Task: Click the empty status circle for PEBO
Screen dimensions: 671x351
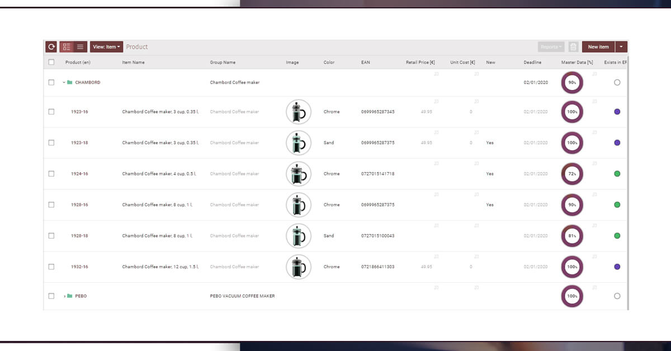Action: pos(617,296)
